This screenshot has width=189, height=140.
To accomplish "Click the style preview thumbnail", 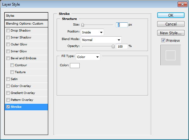I will pos(170,55).
